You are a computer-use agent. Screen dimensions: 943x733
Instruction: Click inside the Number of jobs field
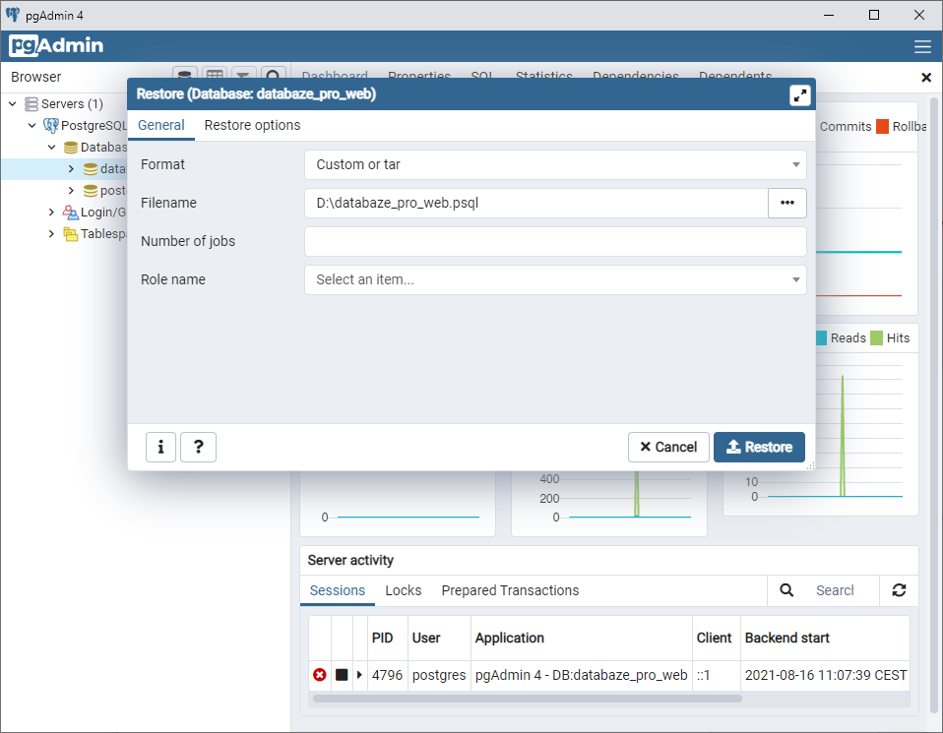(554, 241)
